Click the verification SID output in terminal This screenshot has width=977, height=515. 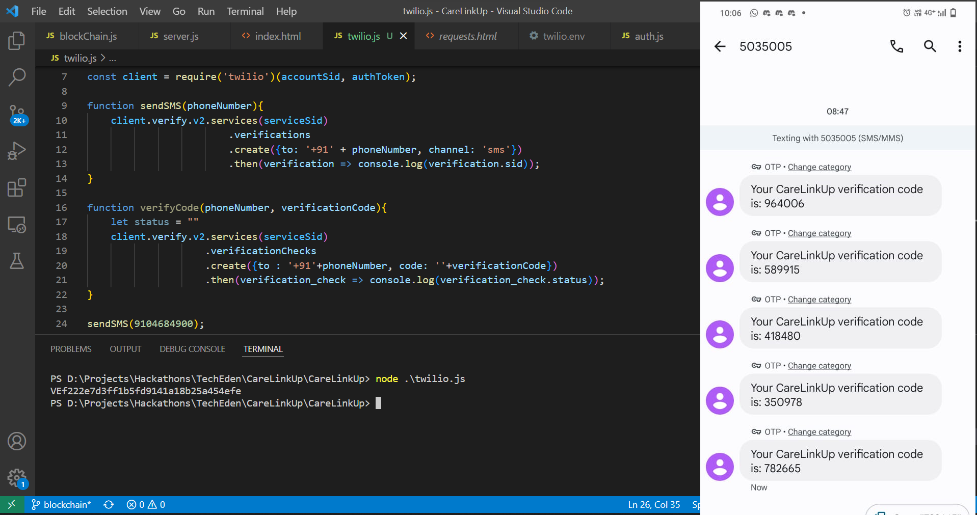pos(146,391)
